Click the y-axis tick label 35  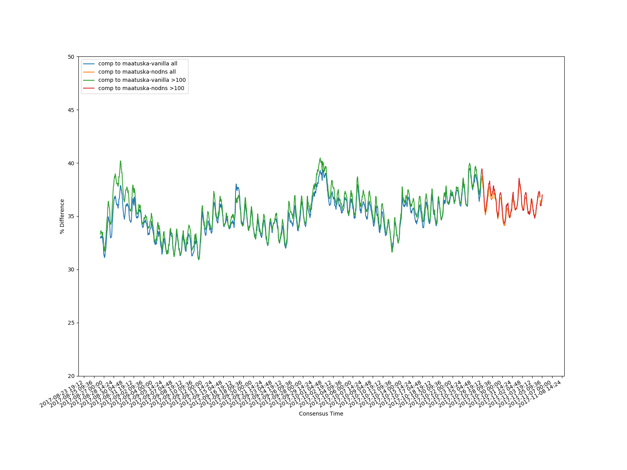coord(71,217)
